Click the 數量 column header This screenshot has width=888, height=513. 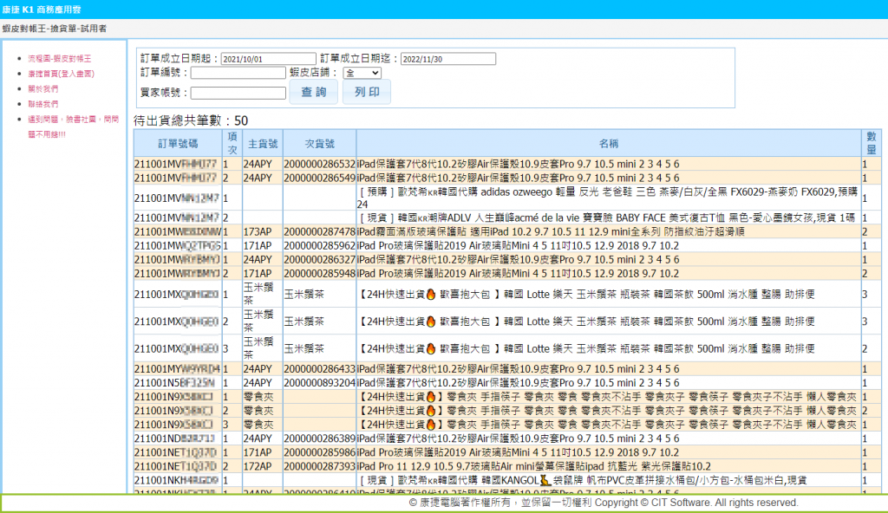tap(870, 143)
